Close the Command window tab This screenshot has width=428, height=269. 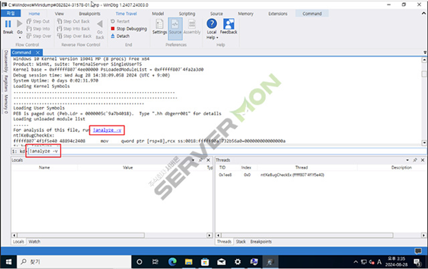tap(38, 52)
